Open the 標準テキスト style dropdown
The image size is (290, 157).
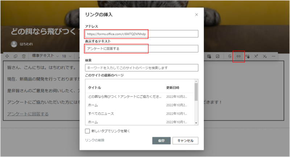tap(45, 56)
